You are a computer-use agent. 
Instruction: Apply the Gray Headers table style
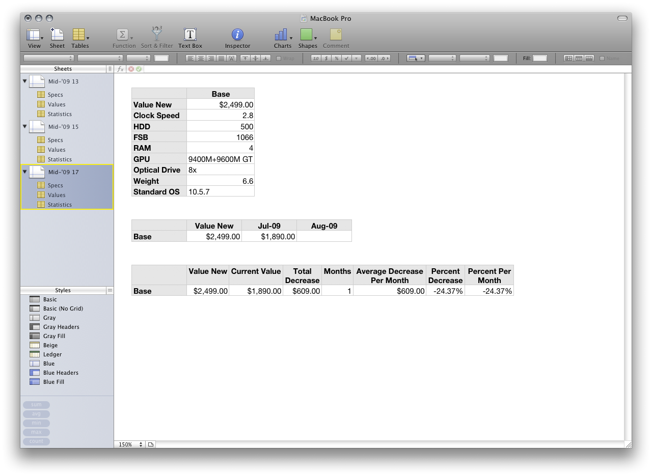point(61,327)
